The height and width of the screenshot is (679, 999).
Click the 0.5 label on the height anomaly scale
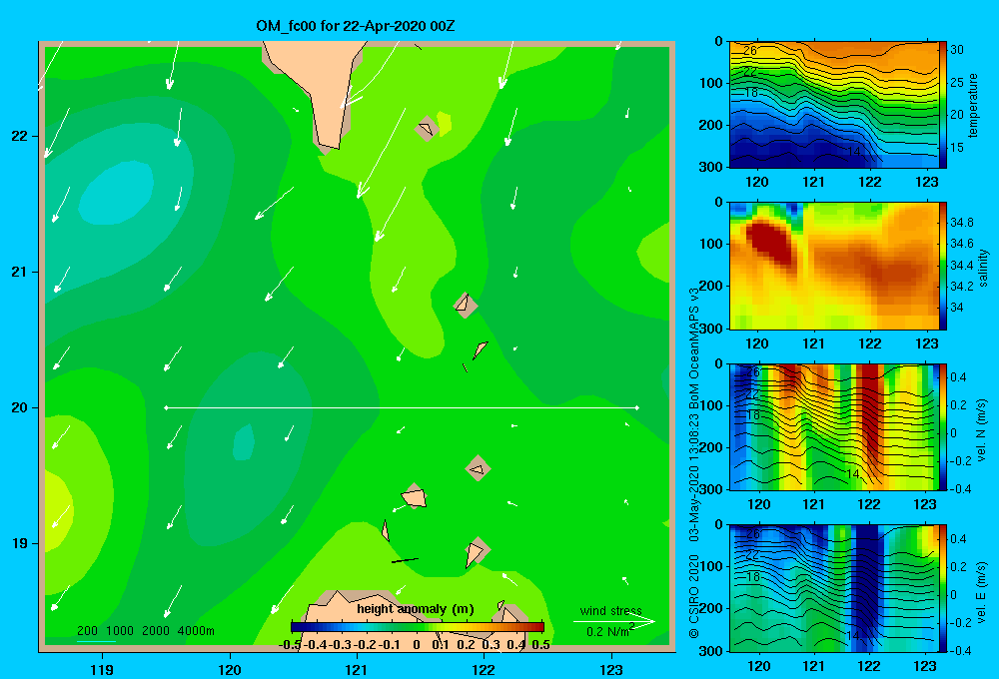[x=540, y=645]
